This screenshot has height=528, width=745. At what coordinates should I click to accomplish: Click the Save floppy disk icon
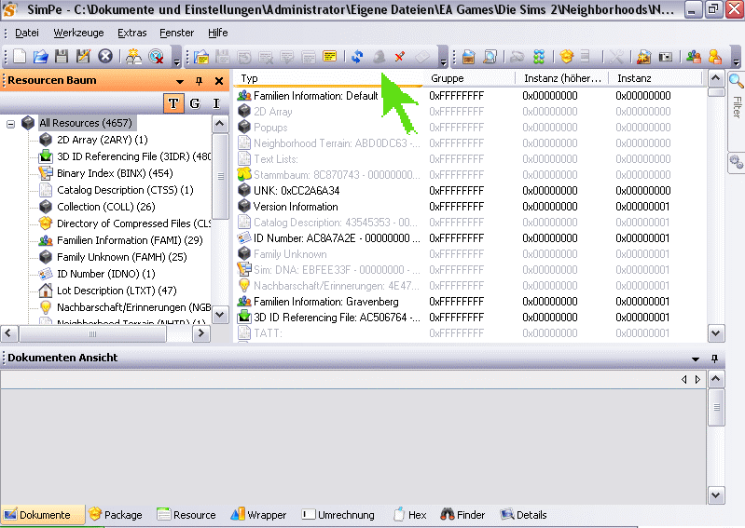click(62, 57)
